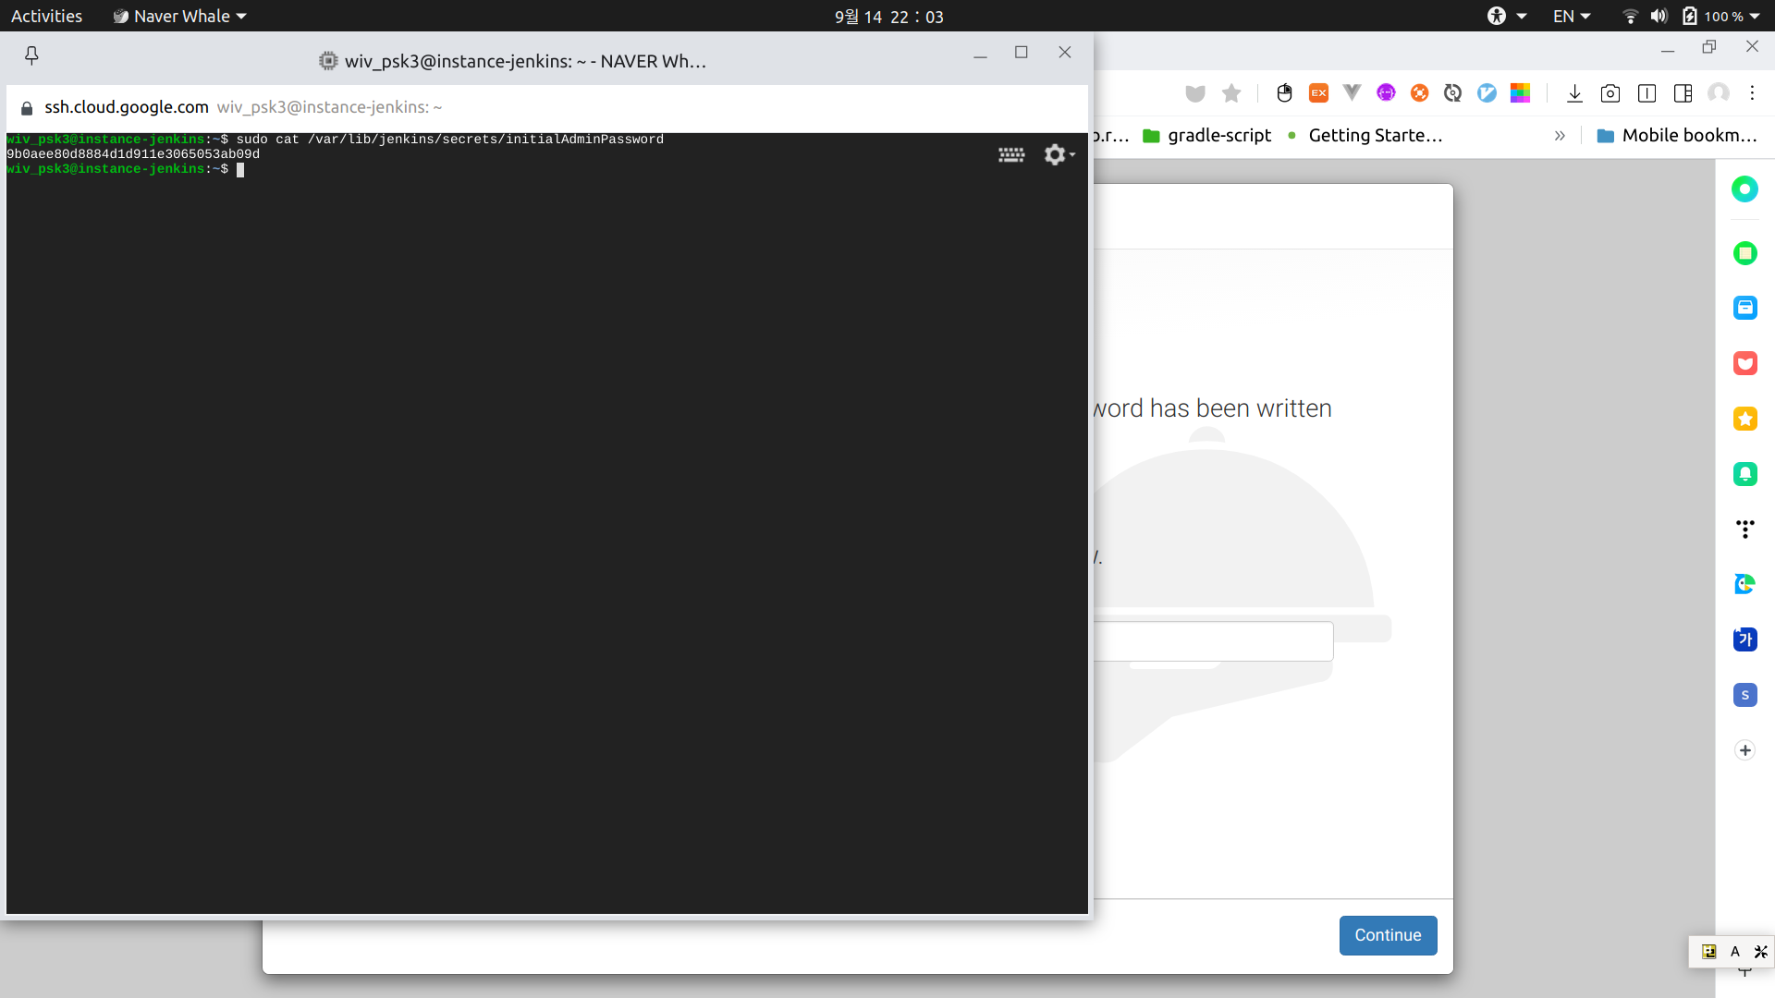Open the gradle-script bookmark folder

pyautogui.click(x=1207, y=136)
